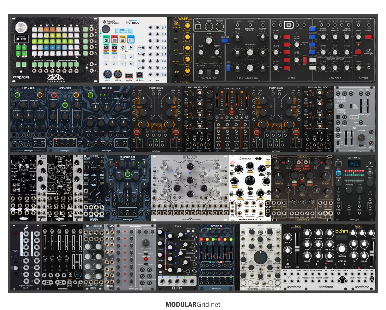Image resolution: width=386 pixels, height=310 pixels.
Task: Click the MIDI IN socket on Model D
Action: pos(209,27)
